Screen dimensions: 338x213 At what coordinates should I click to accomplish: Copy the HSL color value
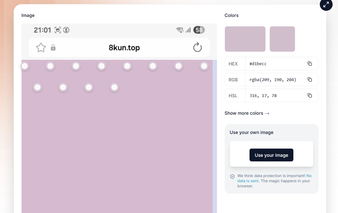point(310,95)
